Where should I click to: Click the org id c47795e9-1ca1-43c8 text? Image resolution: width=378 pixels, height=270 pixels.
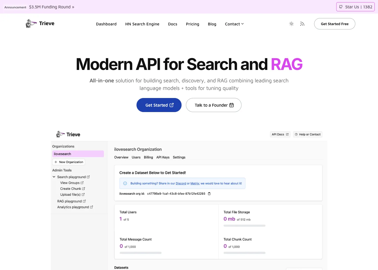(x=176, y=194)
